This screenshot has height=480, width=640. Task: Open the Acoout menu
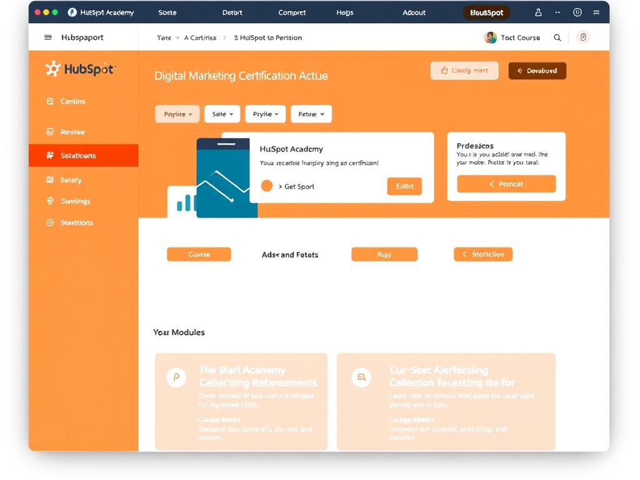click(414, 12)
